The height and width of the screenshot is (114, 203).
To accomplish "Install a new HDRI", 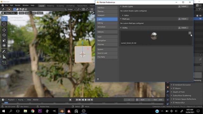I will (183, 28).
